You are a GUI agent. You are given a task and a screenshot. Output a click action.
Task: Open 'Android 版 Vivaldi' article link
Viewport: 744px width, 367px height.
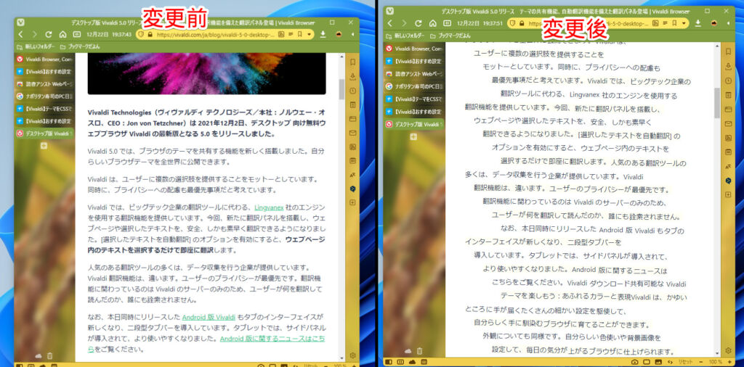click(x=209, y=317)
